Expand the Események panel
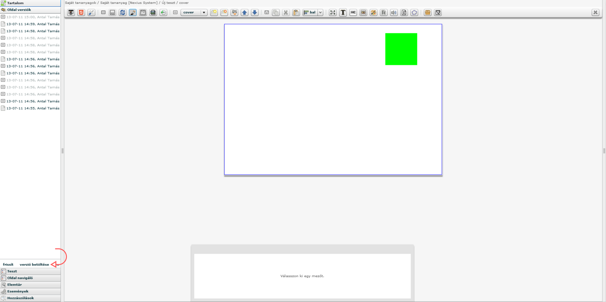The image size is (606, 302). (18, 291)
